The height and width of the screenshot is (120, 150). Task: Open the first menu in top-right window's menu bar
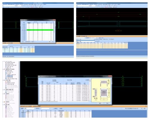tap(79, 4)
